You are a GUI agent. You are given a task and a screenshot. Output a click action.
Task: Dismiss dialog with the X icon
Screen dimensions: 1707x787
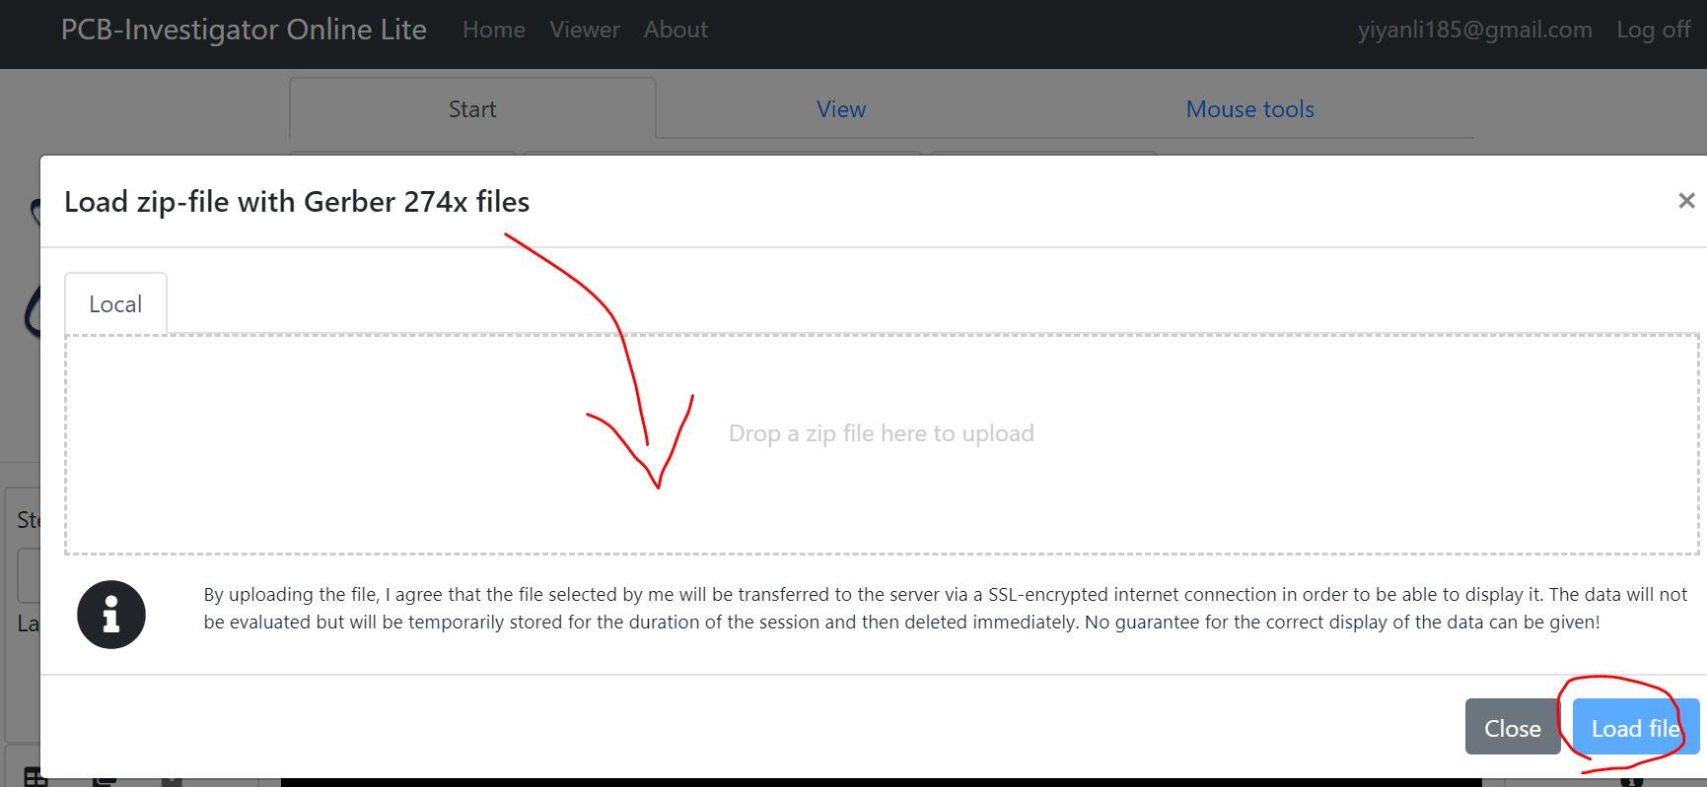click(x=1685, y=201)
